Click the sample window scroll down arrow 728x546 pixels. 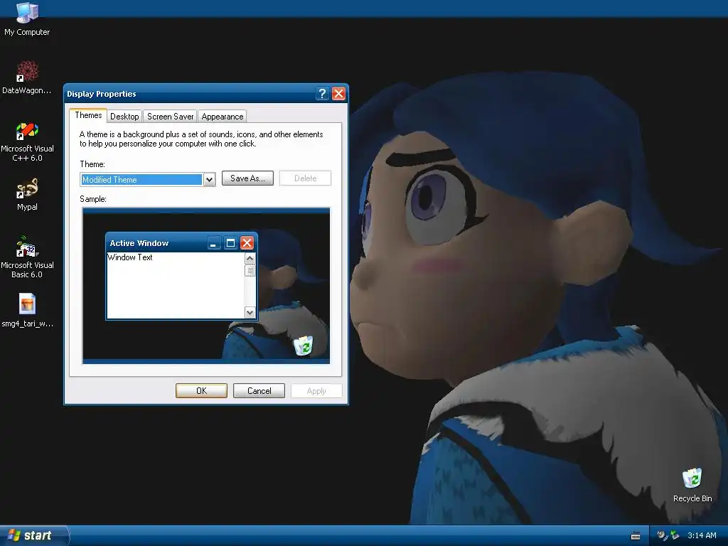pyautogui.click(x=250, y=313)
